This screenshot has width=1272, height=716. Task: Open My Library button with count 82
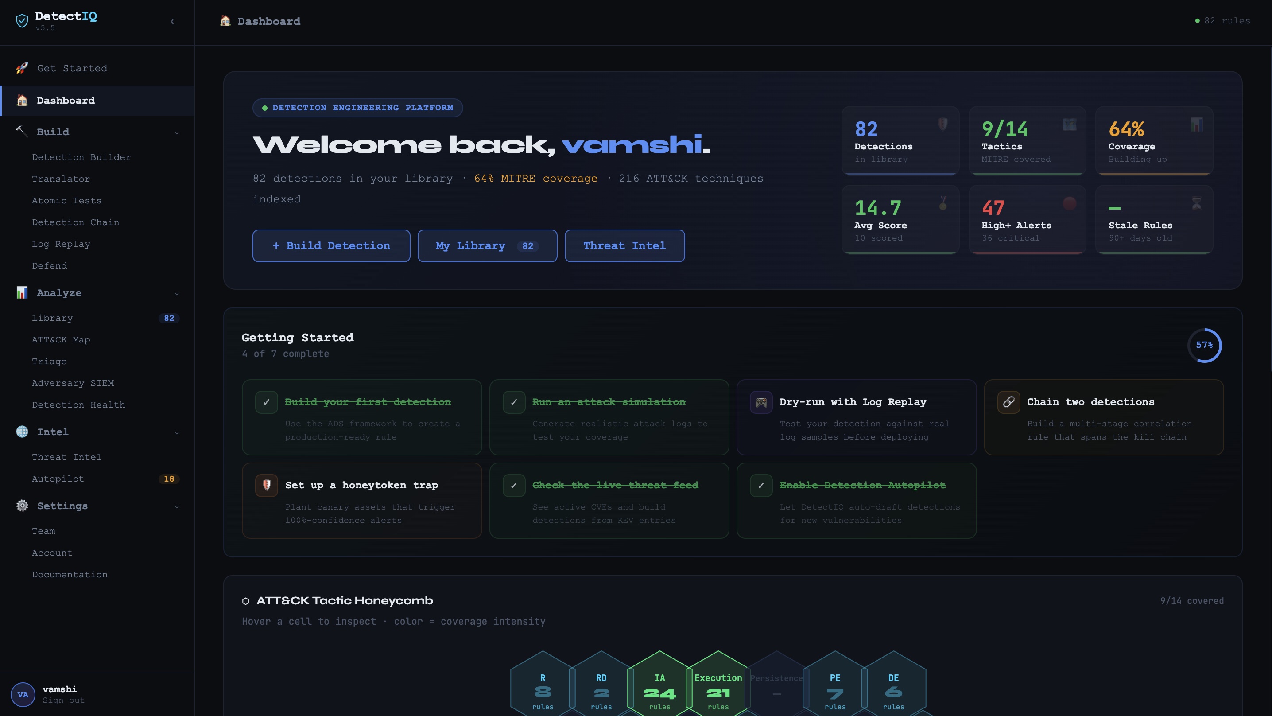pyautogui.click(x=487, y=245)
